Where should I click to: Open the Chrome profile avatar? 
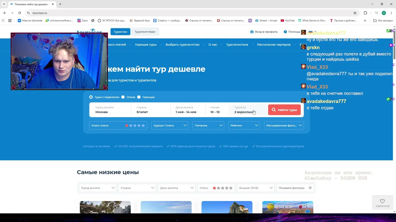384,13
